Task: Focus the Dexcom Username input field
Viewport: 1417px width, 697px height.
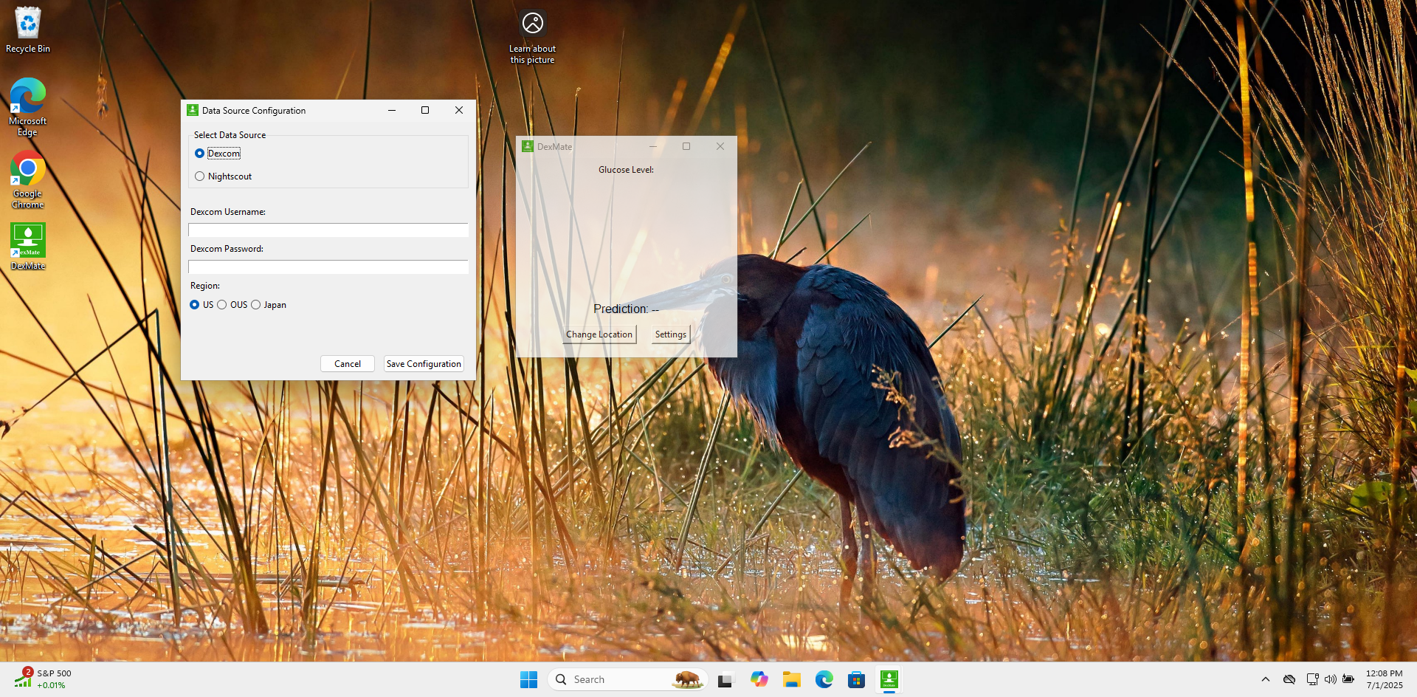Action: click(328, 230)
